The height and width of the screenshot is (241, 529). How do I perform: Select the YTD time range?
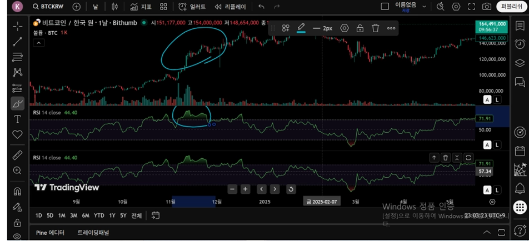[99, 215]
